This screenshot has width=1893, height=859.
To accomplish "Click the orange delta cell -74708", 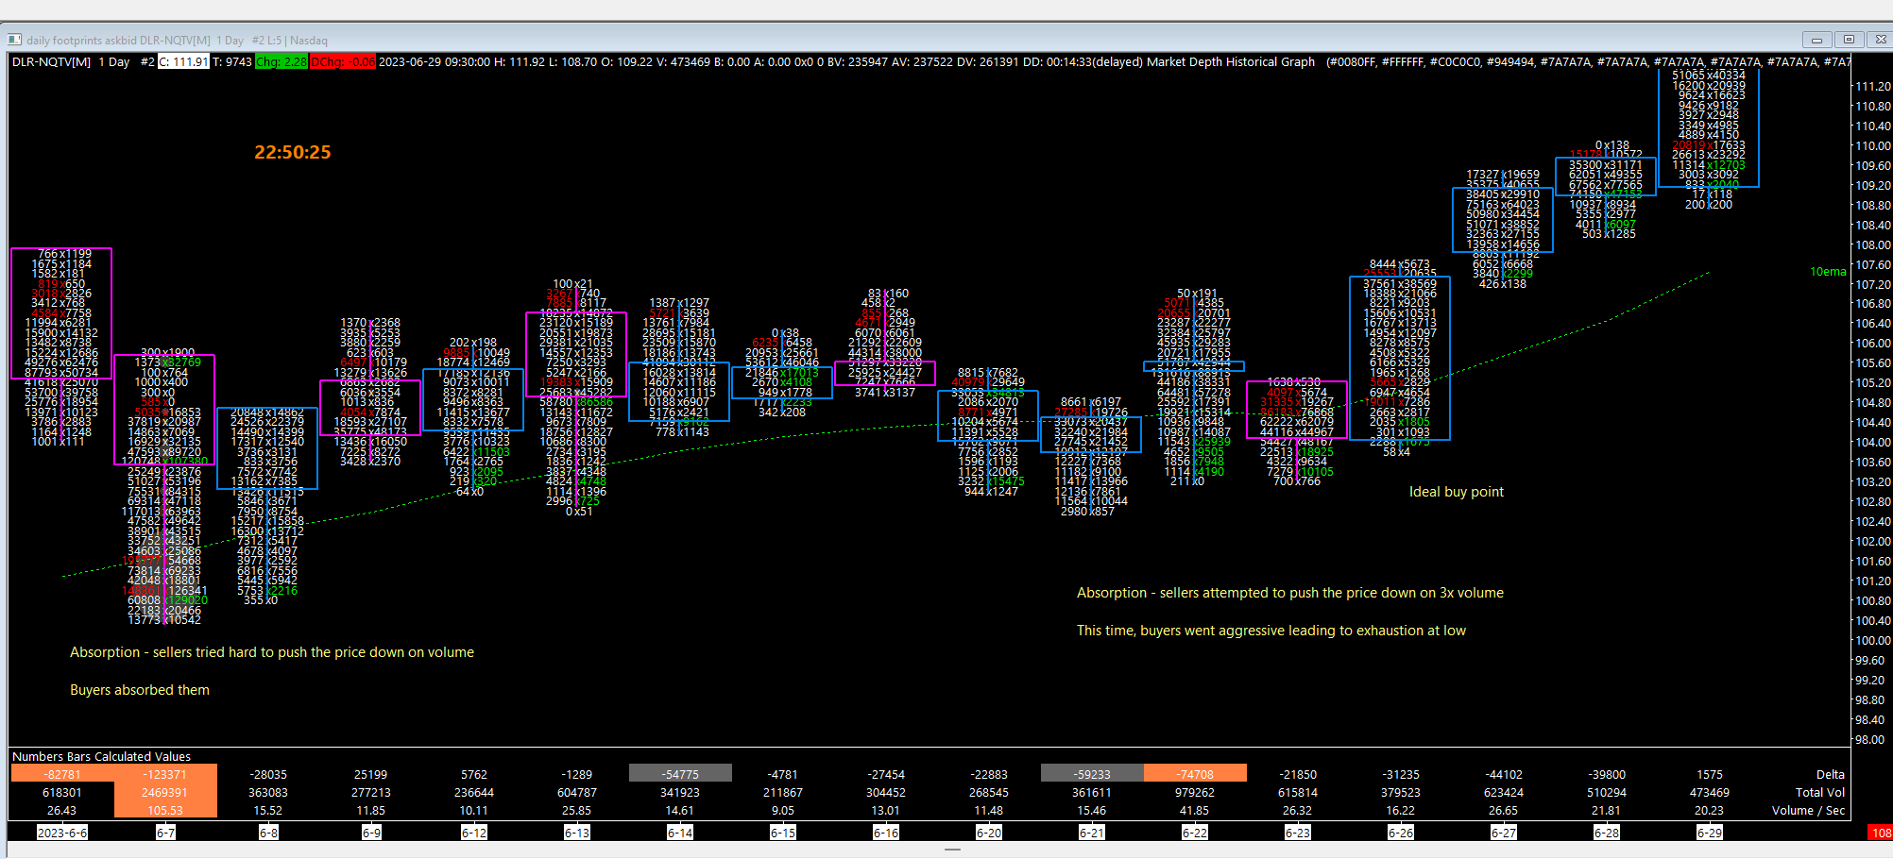I will coord(1195,774).
